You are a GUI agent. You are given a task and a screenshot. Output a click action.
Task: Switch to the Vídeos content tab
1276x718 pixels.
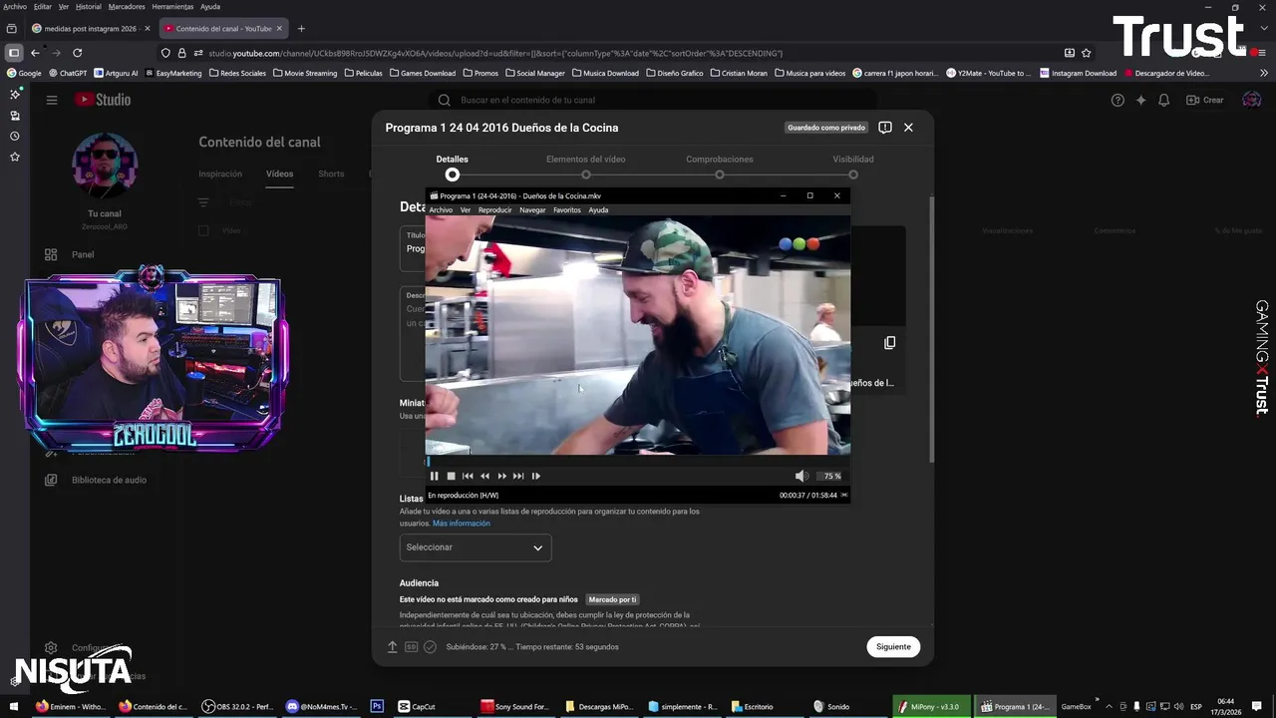point(279,174)
